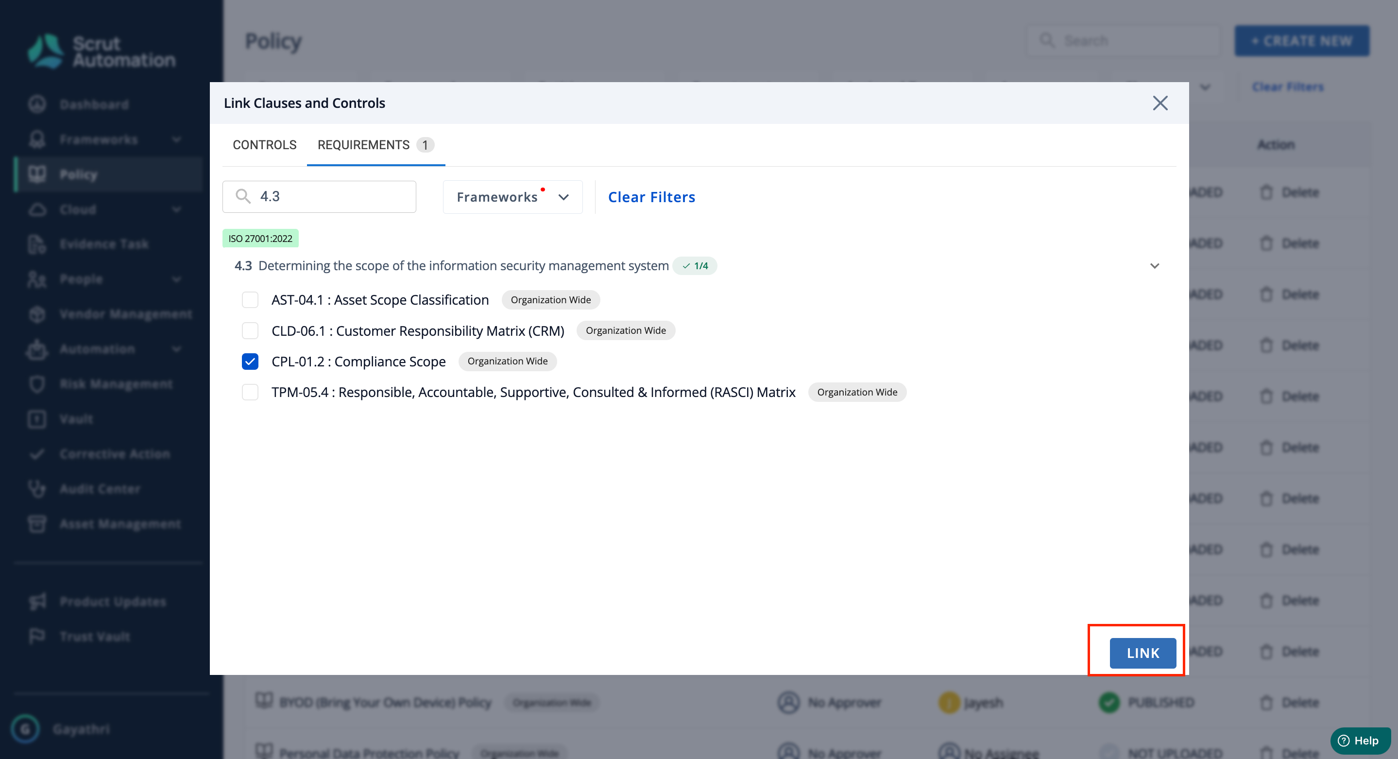The width and height of the screenshot is (1398, 759).
Task: Expand the People sidebar chevron
Action: 176,279
